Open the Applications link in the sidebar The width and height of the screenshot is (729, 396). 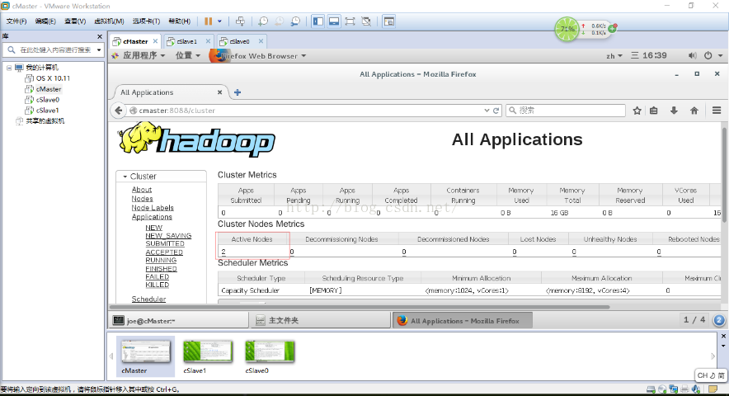pyautogui.click(x=152, y=217)
